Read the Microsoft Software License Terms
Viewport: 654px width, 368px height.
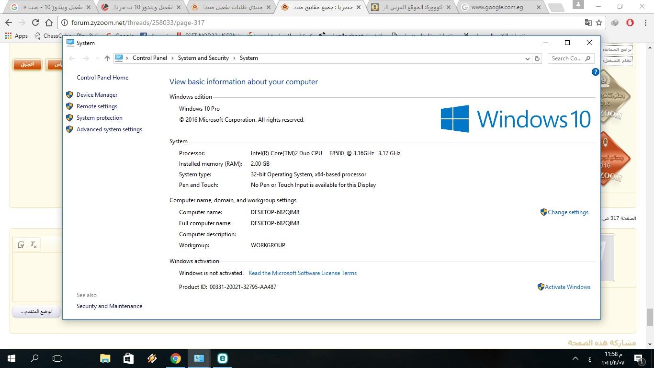(x=303, y=273)
